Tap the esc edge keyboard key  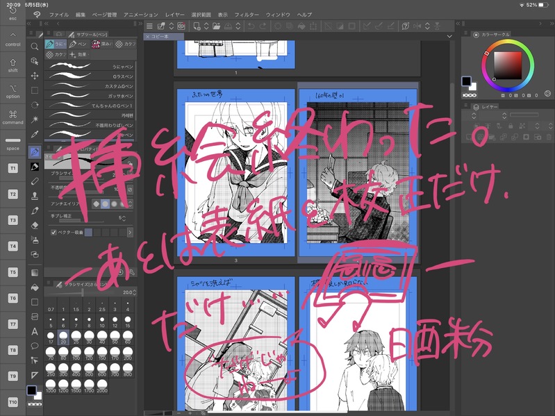(x=13, y=13)
